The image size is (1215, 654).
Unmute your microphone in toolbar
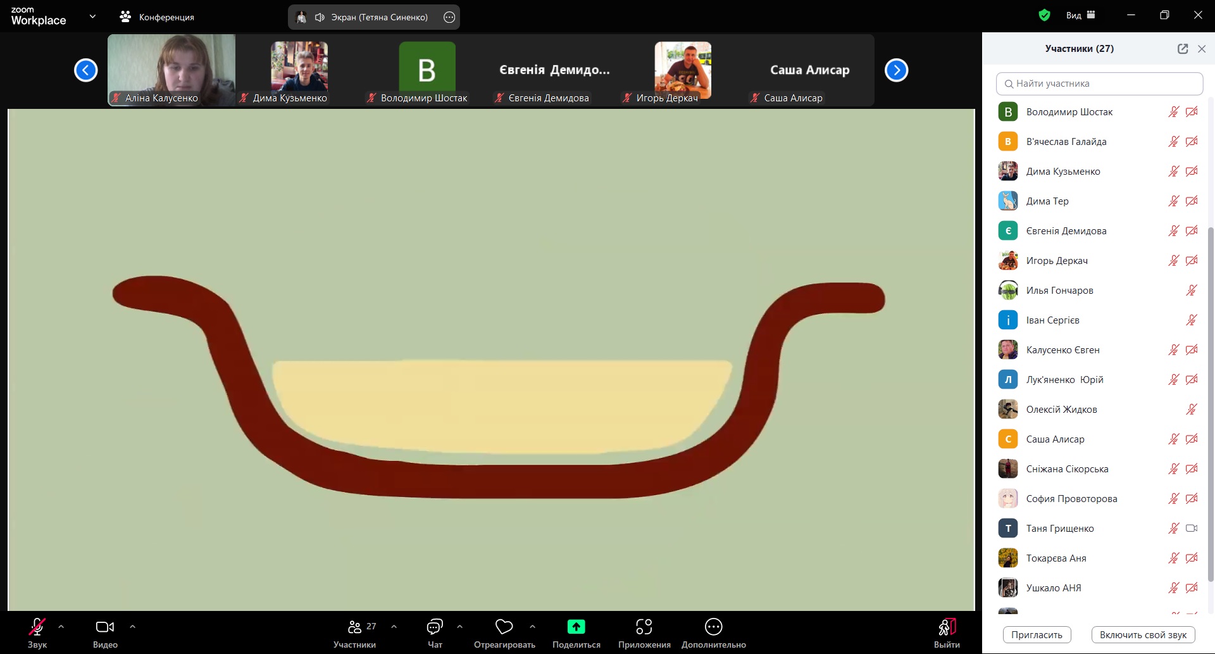(x=37, y=627)
